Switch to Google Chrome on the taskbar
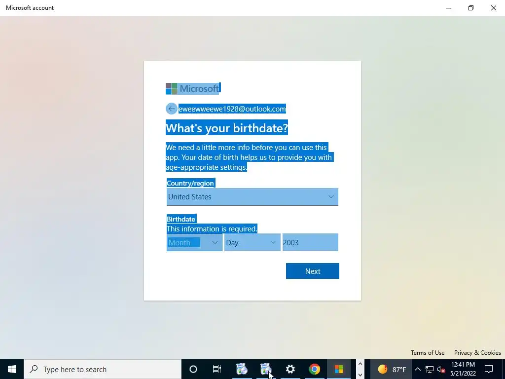The width and height of the screenshot is (505, 379). 314,369
